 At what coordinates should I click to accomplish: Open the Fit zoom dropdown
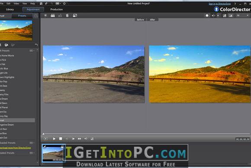(242, 16)
